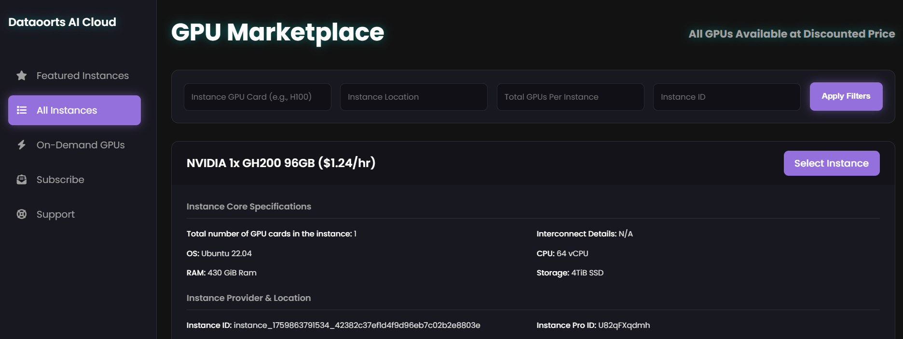Click the list icon beside All Instances

point(22,110)
